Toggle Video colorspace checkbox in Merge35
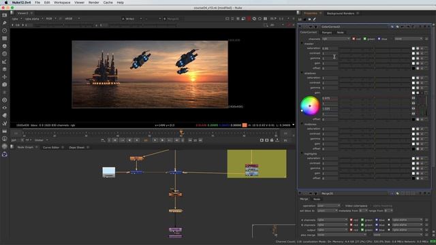436x245 pixels. (x=342, y=206)
